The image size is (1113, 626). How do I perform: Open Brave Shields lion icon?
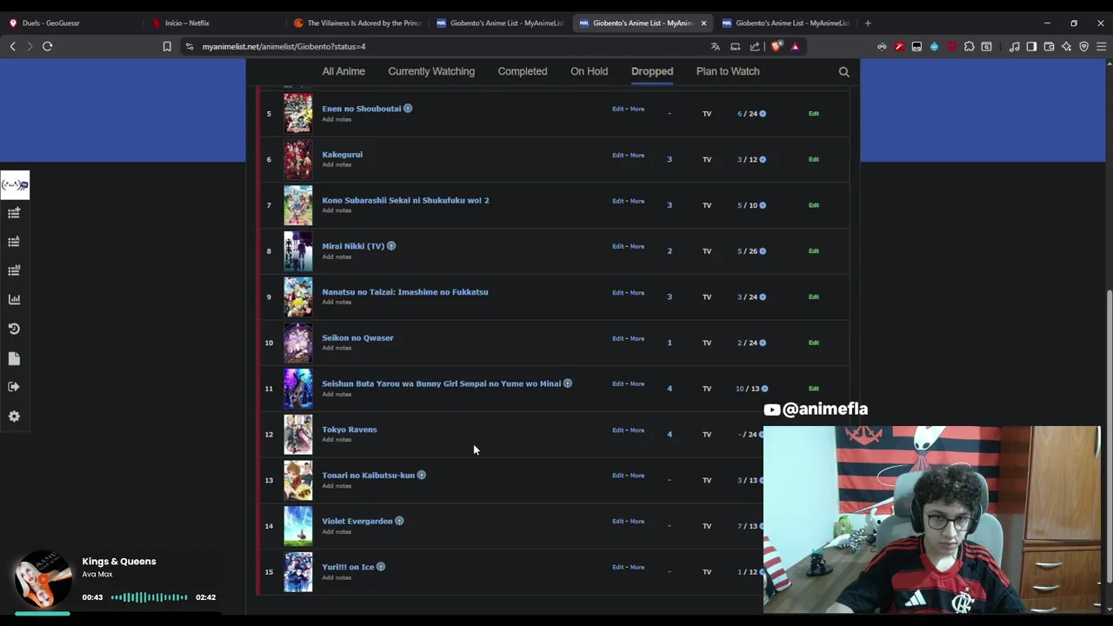point(776,46)
